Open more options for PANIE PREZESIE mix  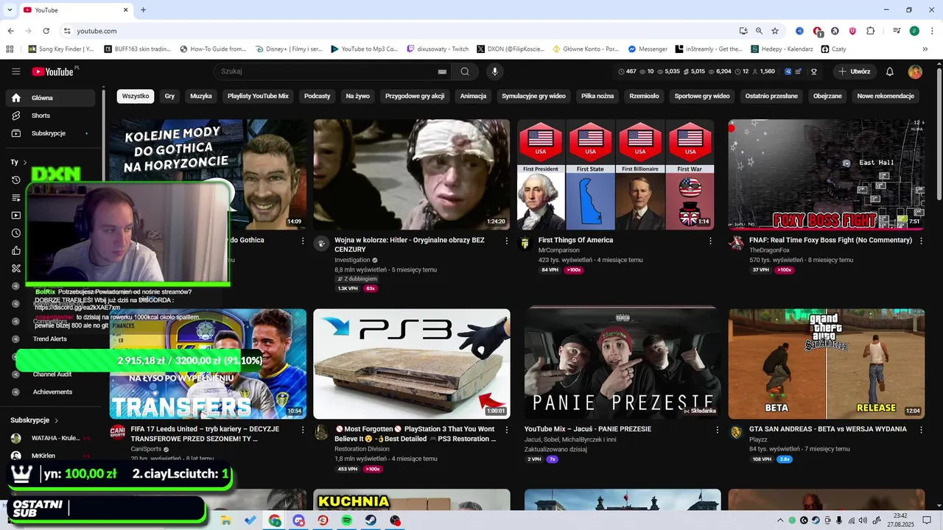coord(717,430)
